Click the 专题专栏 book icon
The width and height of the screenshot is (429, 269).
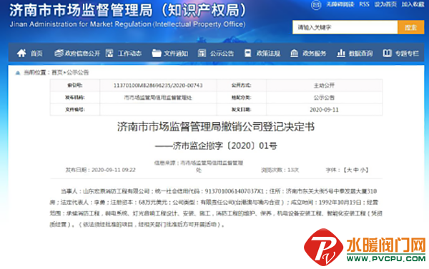(387, 53)
